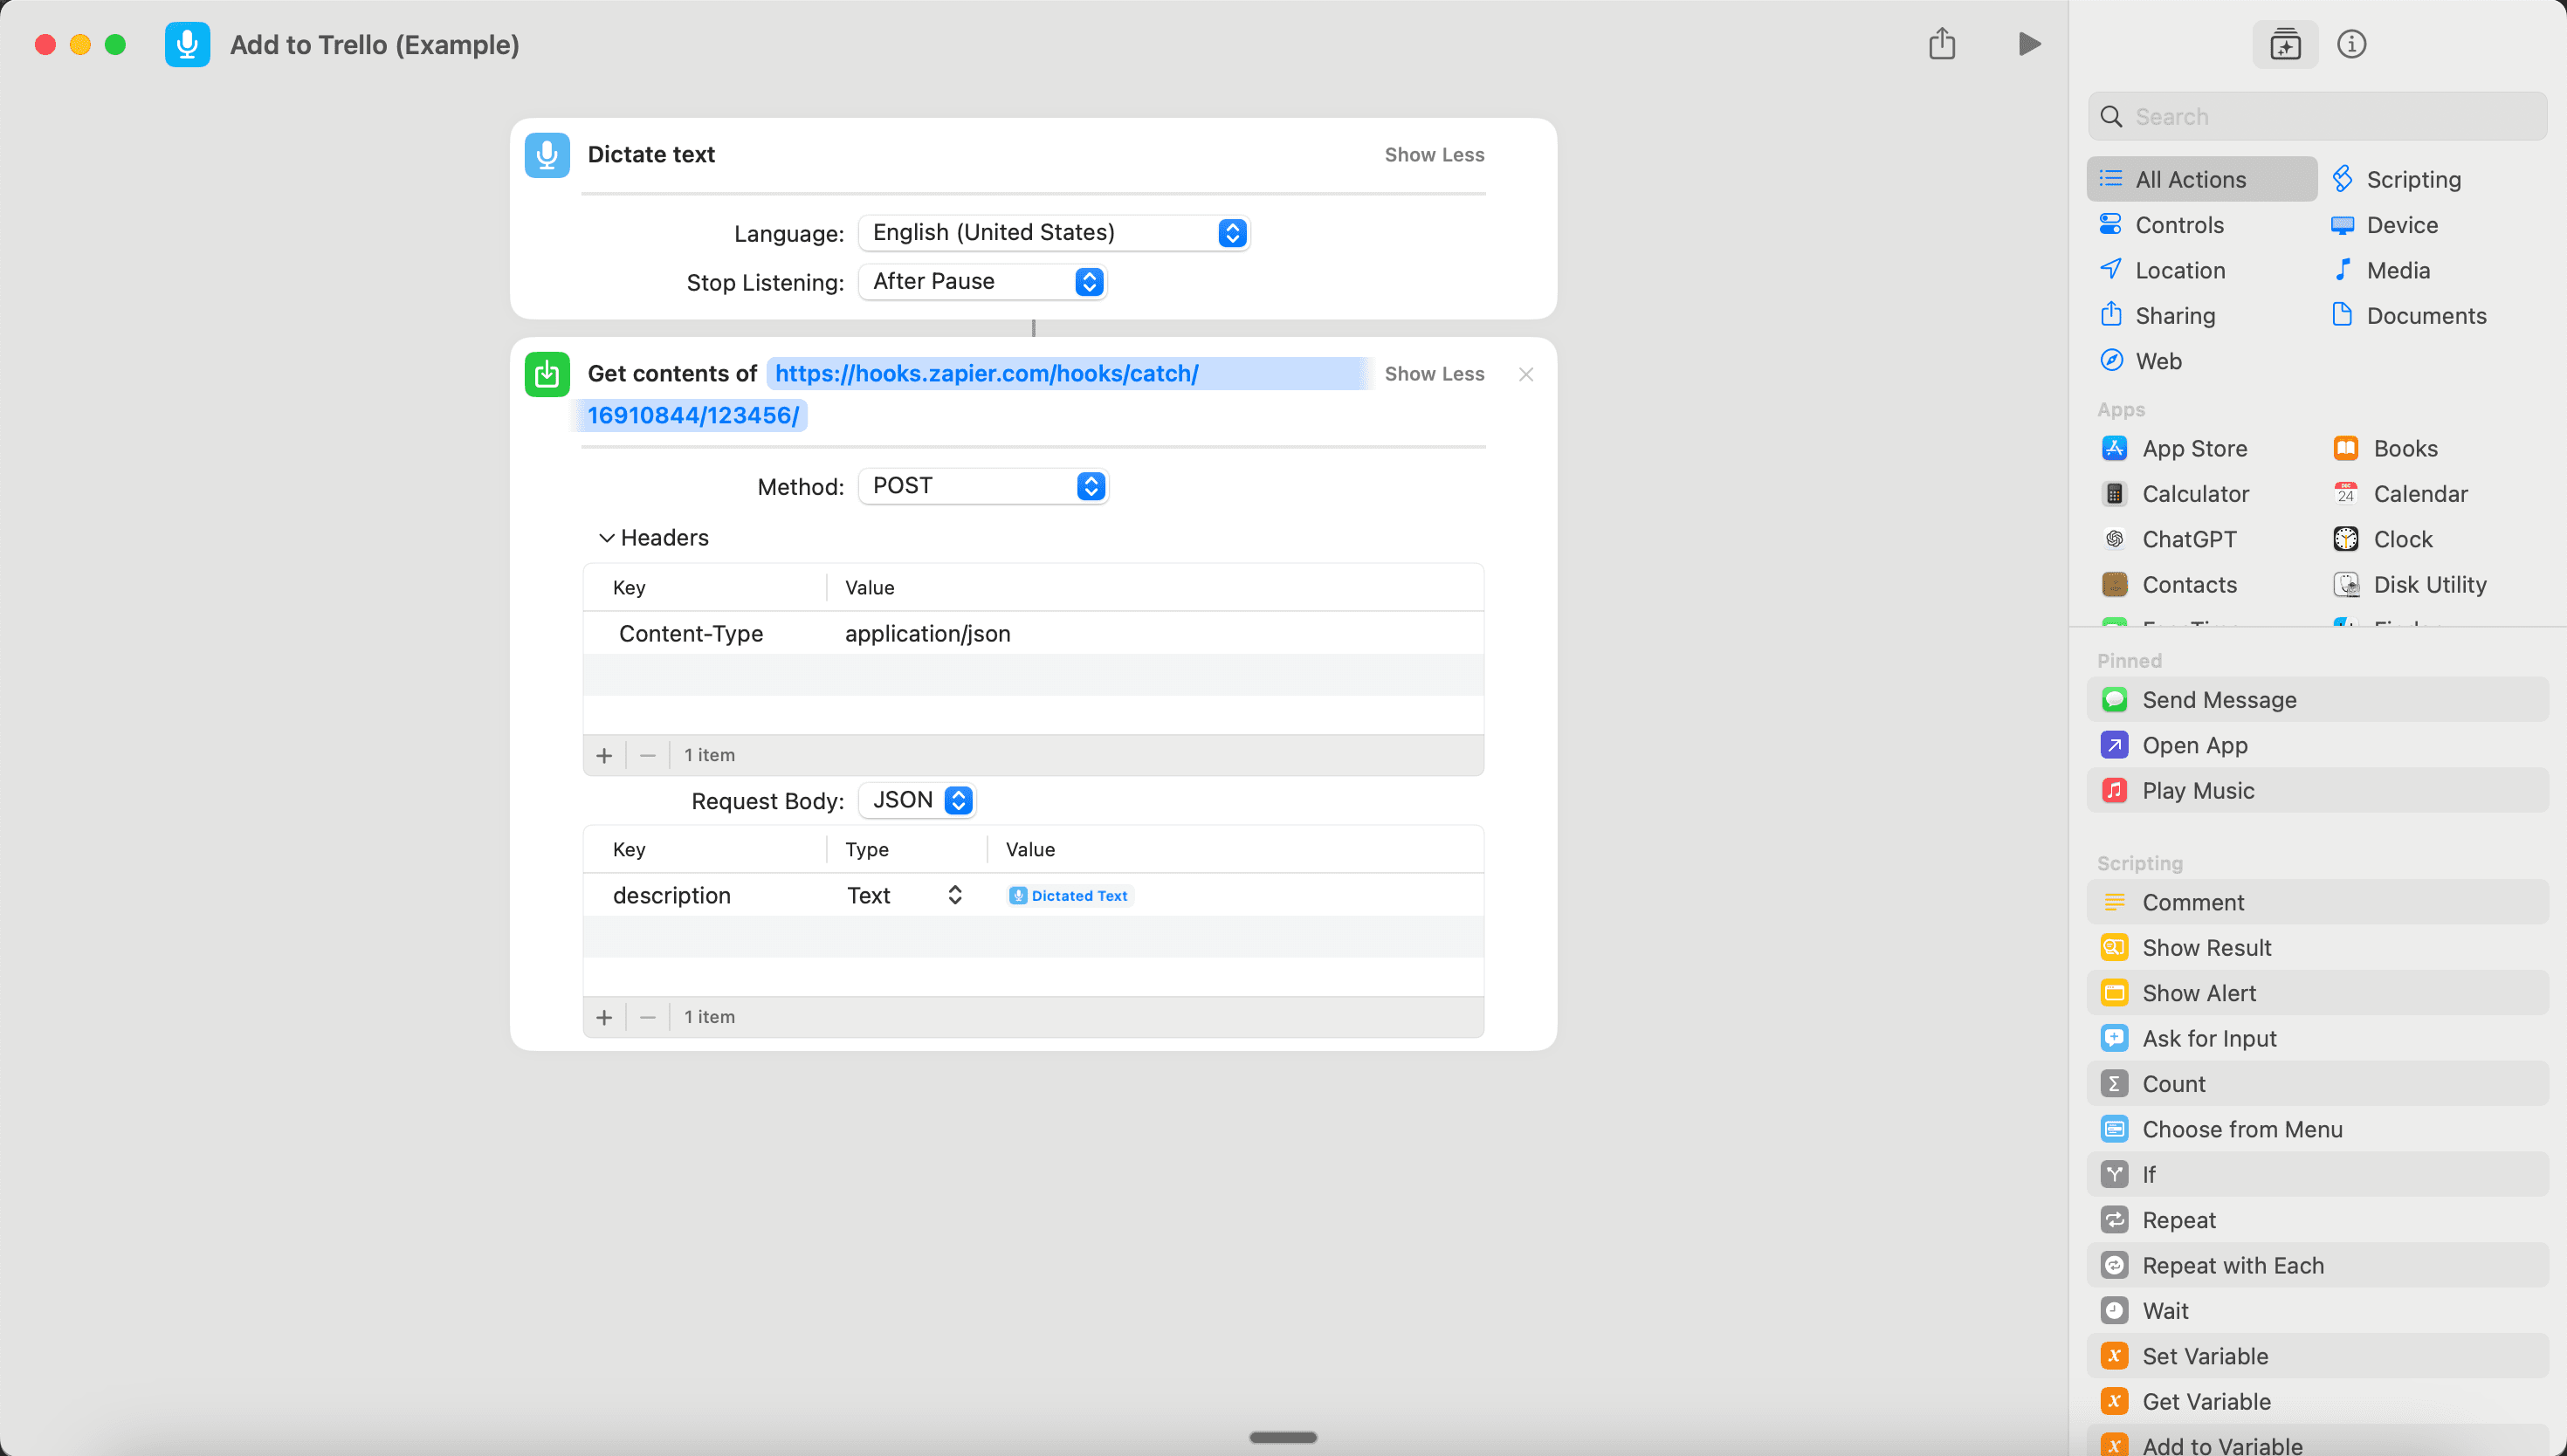The height and width of the screenshot is (1456, 2567).
Task: Click Show Less on Dictate text action
Action: pyautogui.click(x=1434, y=155)
